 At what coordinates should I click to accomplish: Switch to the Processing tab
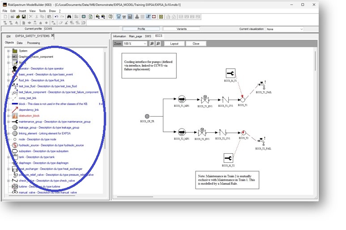[x=33, y=43]
